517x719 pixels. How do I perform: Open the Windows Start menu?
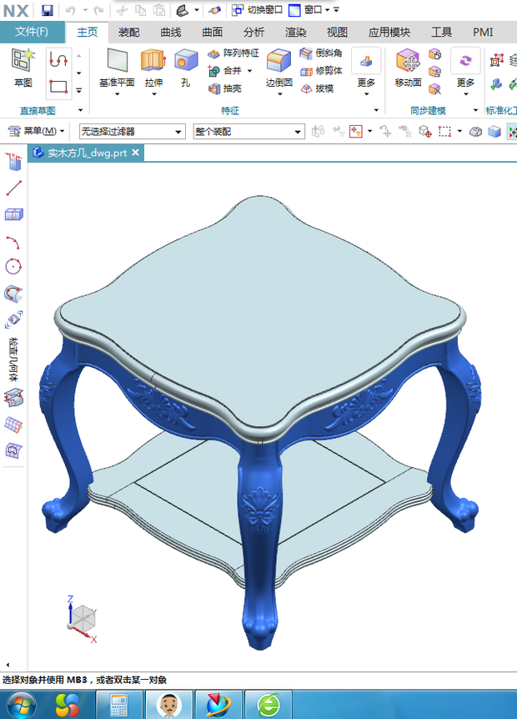point(18,705)
